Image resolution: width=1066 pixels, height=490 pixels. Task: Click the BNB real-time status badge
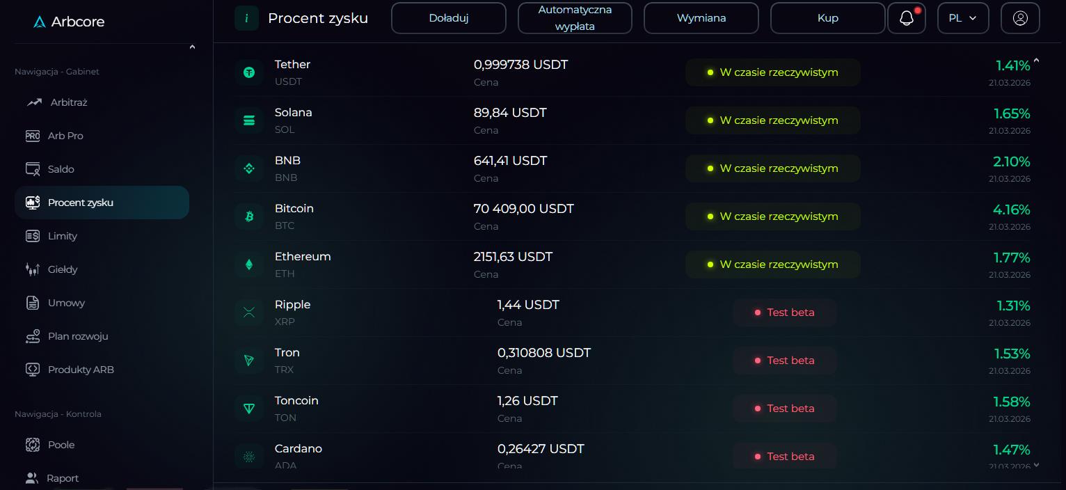coord(772,168)
